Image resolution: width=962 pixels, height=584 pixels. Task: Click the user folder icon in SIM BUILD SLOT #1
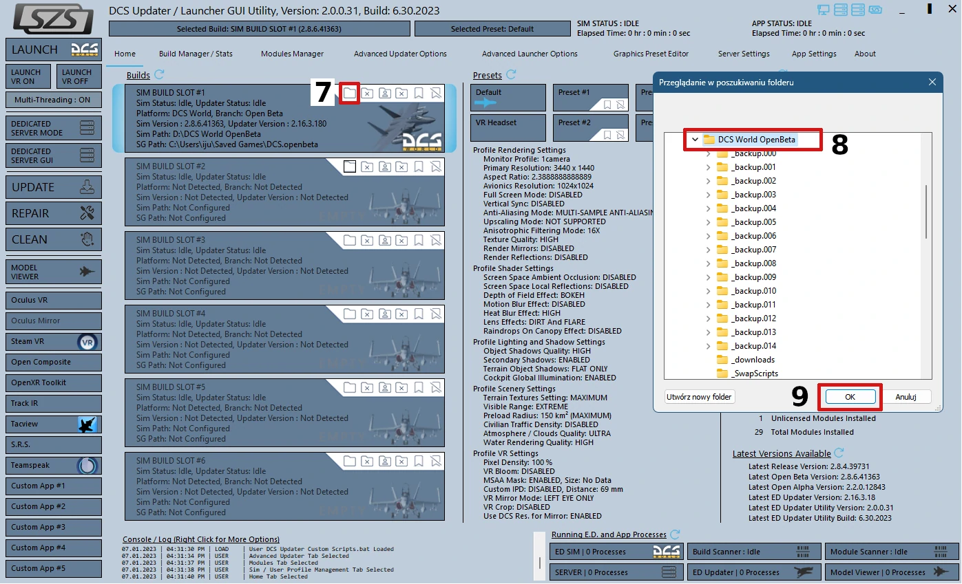coord(384,93)
